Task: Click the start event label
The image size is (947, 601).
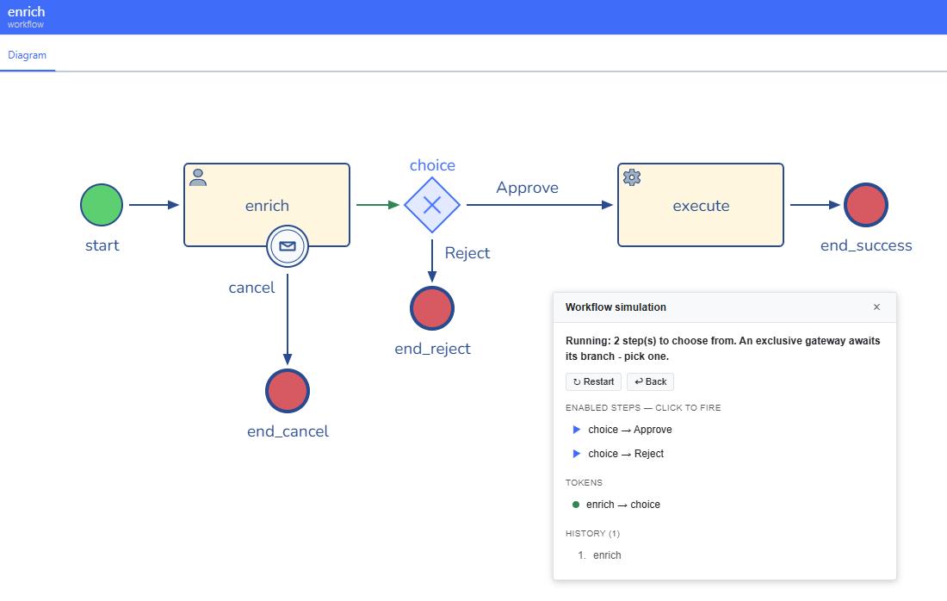Action: [x=102, y=245]
